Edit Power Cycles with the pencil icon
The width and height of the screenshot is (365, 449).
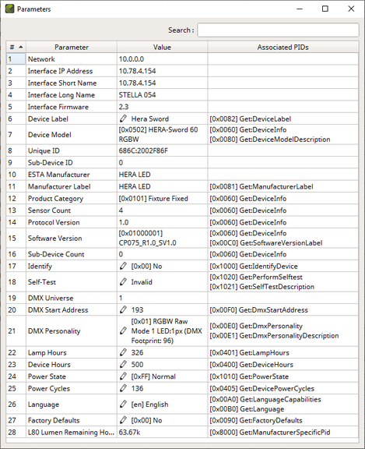pos(123,388)
